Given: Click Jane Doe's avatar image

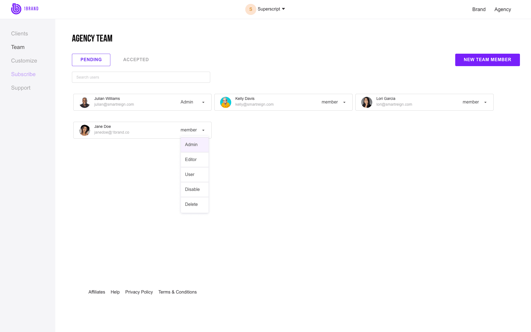Looking at the screenshot, I should pos(85,130).
